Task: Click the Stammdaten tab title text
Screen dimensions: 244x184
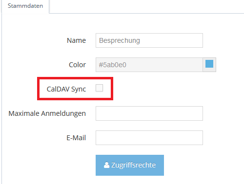Action: [x=25, y=6]
